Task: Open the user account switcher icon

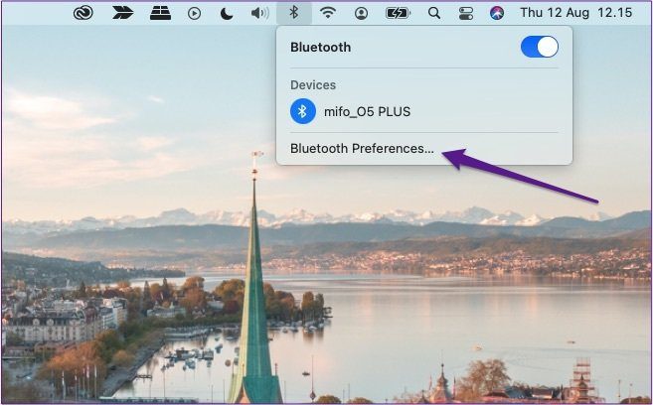Action: pos(361,14)
